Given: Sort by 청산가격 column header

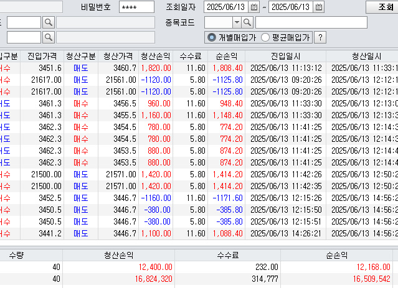Looking at the screenshot, I should click(118, 56).
